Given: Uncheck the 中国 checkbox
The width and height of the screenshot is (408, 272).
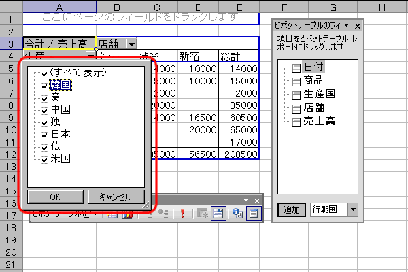Looking at the screenshot, I should (44, 111).
